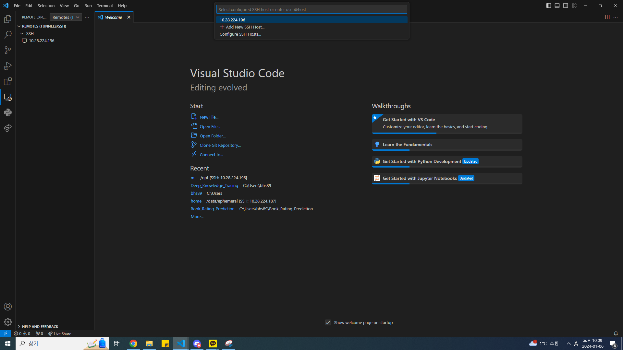The image size is (623, 350).
Task: Open the Source Control view
Action: pyautogui.click(x=8, y=50)
